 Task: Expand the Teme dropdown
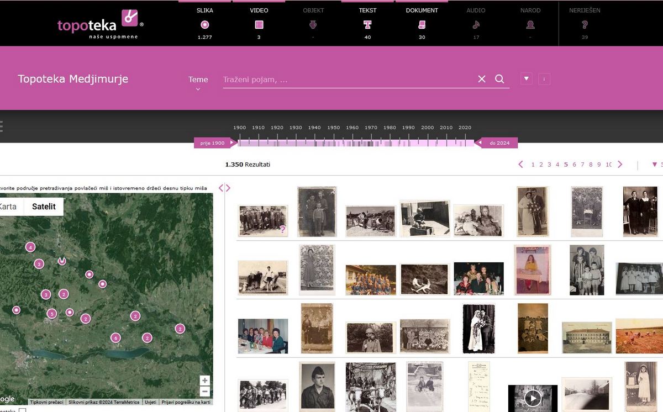[x=198, y=83]
